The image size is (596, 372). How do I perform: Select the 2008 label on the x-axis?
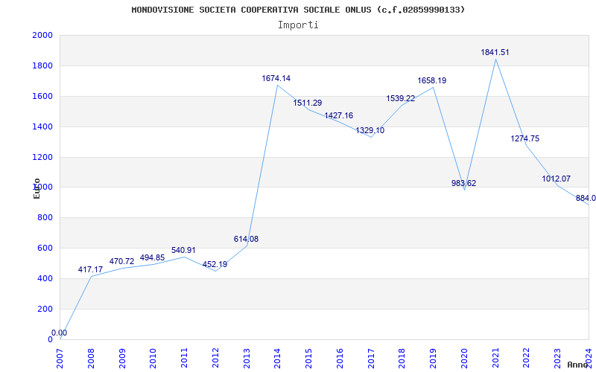90,358
